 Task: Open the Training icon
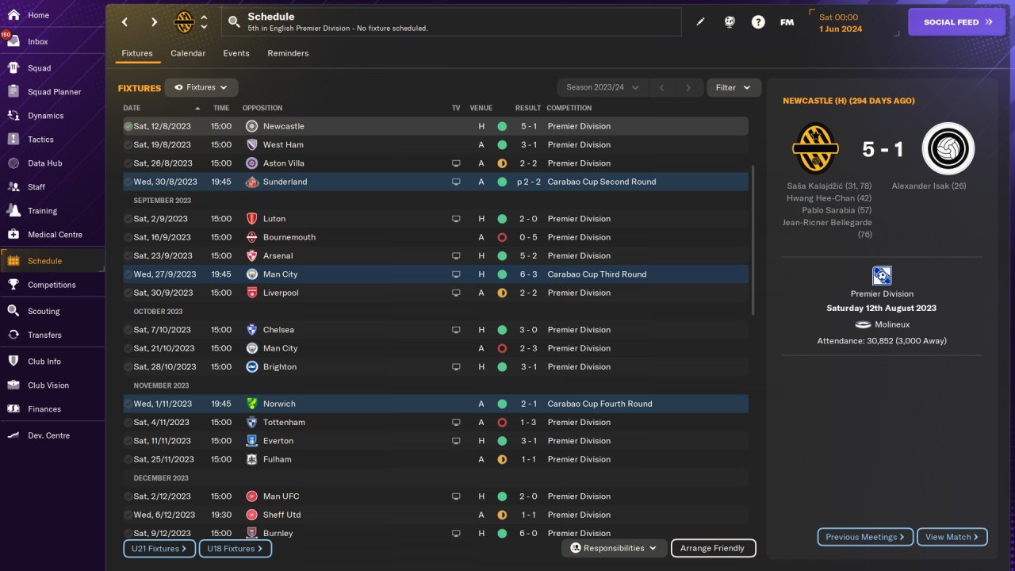13,211
